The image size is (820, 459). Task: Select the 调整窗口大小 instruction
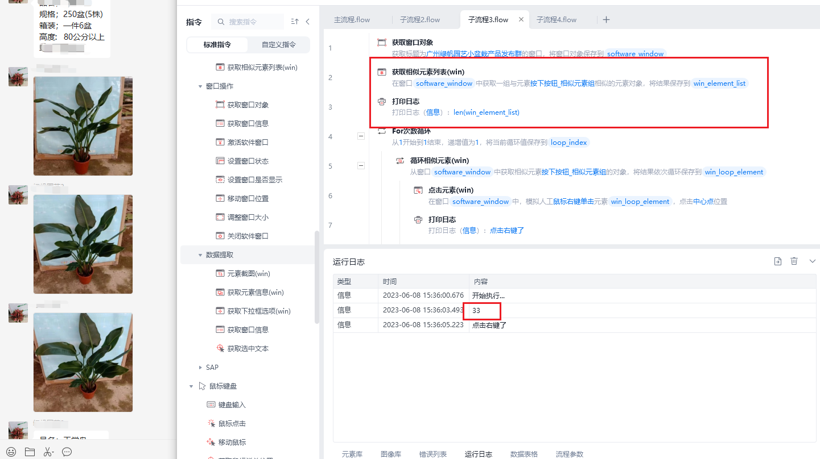[x=242, y=217]
